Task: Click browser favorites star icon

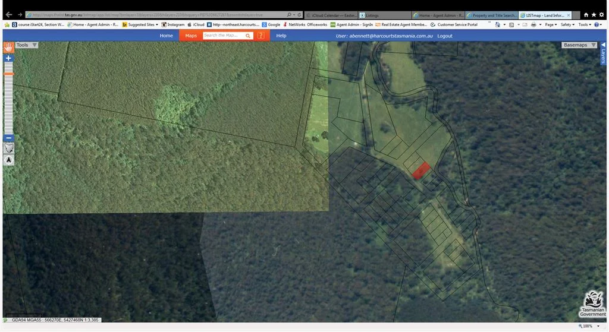Action: (594, 15)
